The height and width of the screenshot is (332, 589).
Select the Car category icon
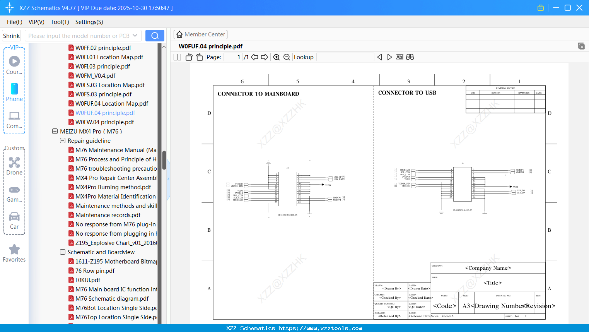pos(14,220)
